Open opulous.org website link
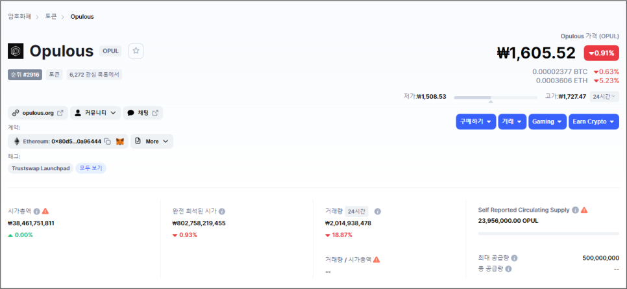Screen dimensions: 627x289 click(38, 113)
